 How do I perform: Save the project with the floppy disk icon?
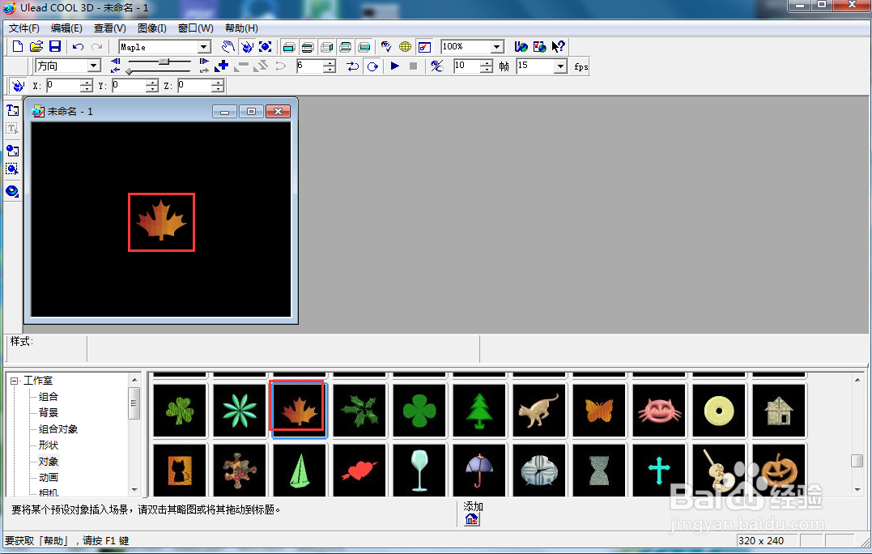pyautogui.click(x=54, y=47)
